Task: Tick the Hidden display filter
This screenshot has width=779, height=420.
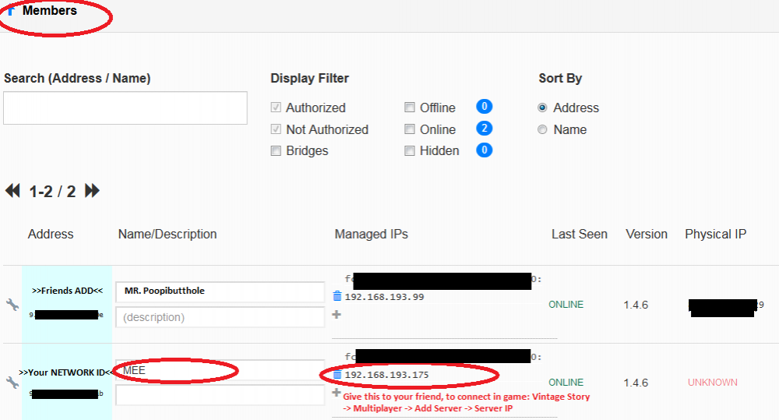Action: click(x=410, y=151)
